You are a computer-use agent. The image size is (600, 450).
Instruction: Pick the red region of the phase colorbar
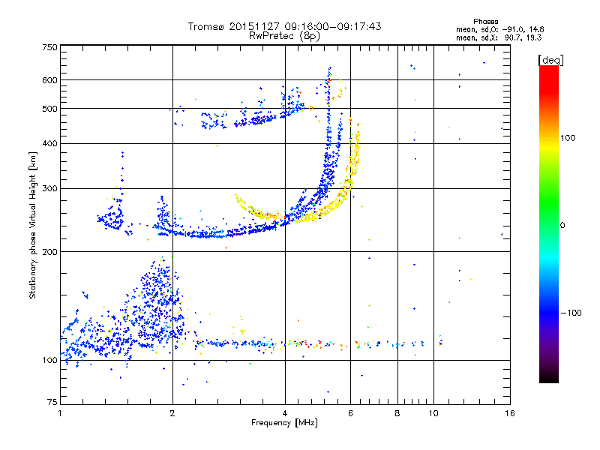click(549, 79)
